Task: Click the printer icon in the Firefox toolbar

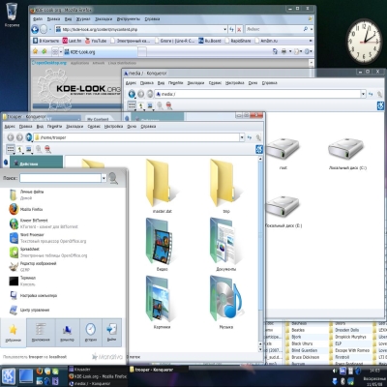Action: tap(283, 51)
